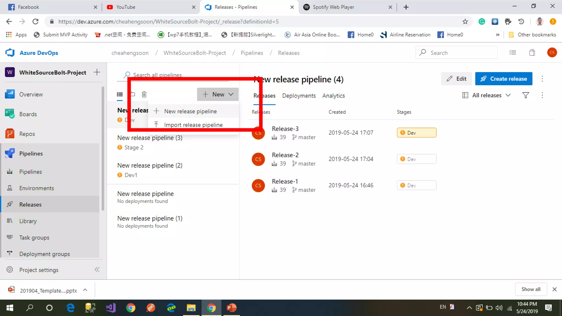562x316 pixels.
Task: Click the filter funnel icon for releases
Action: (x=526, y=95)
